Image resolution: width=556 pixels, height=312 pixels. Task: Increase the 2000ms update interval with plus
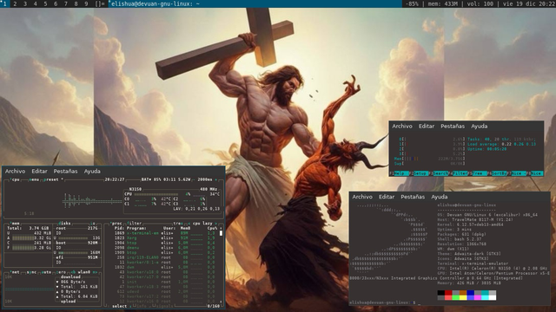pos(215,179)
